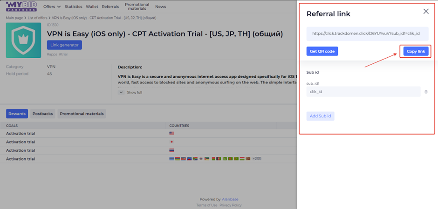Click the Hold period value 45
This screenshot has width=438, height=209.
tap(49, 74)
